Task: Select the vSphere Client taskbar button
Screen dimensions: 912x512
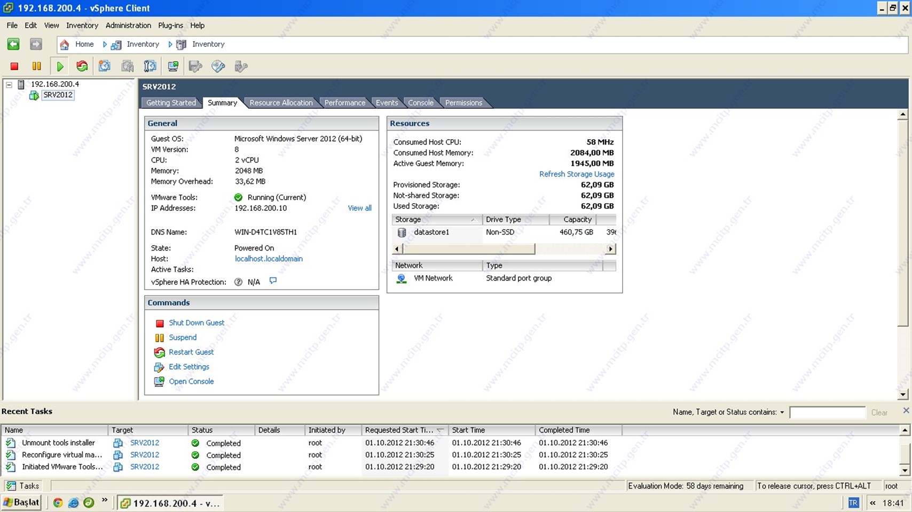Action: coord(170,503)
